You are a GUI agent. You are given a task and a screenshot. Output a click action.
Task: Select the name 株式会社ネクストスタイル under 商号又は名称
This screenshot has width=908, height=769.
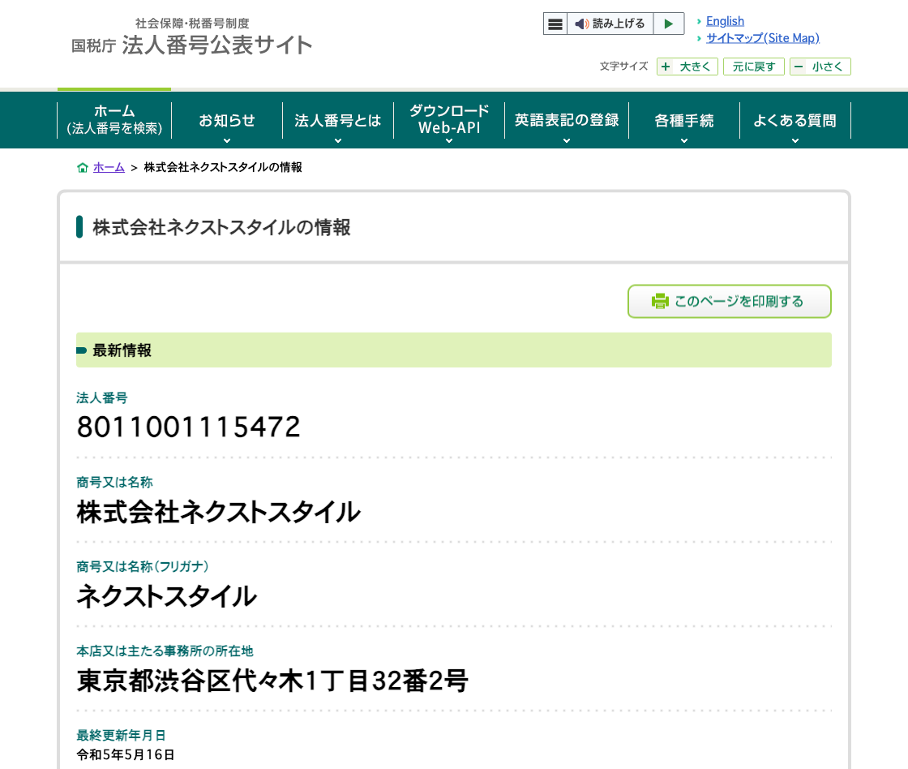(x=218, y=513)
